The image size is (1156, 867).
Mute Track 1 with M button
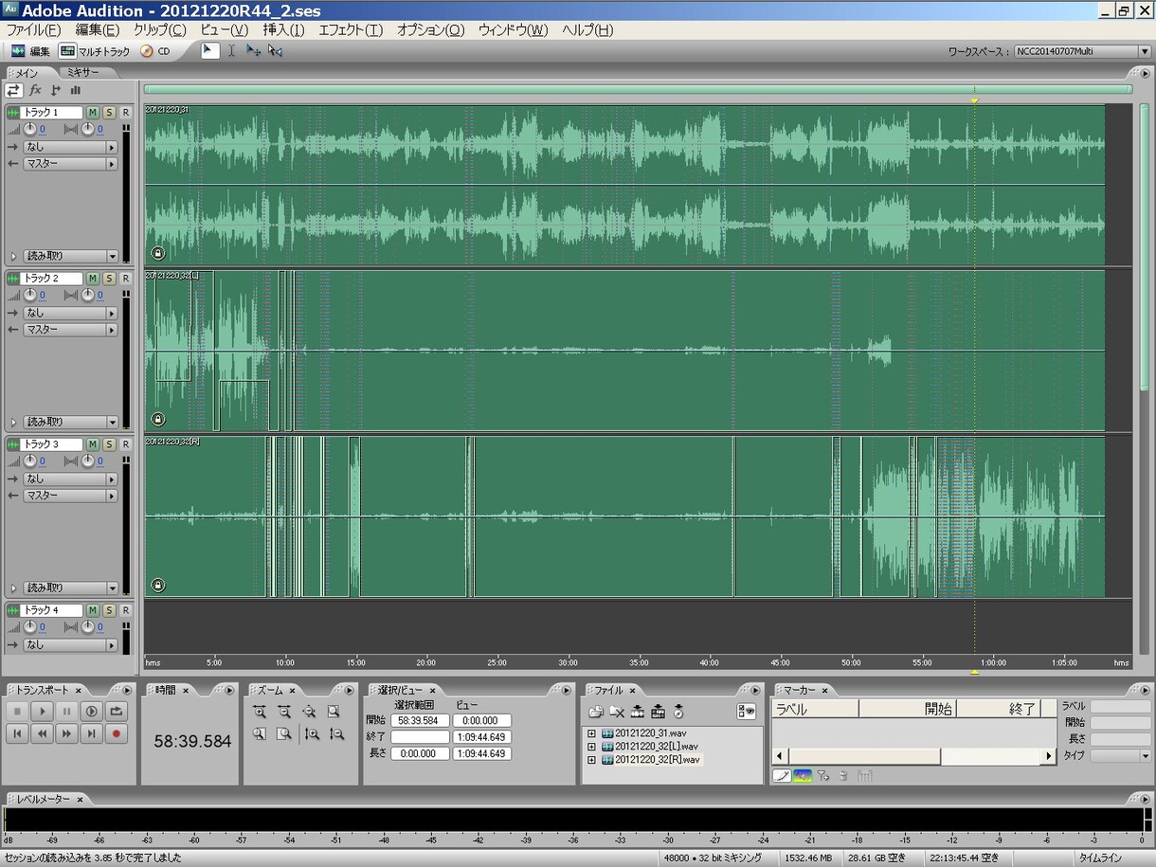(x=93, y=113)
